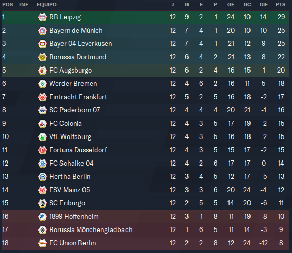Screen dimensions: 292x253
Task: Click the POS column header
Action: coord(8,5)
